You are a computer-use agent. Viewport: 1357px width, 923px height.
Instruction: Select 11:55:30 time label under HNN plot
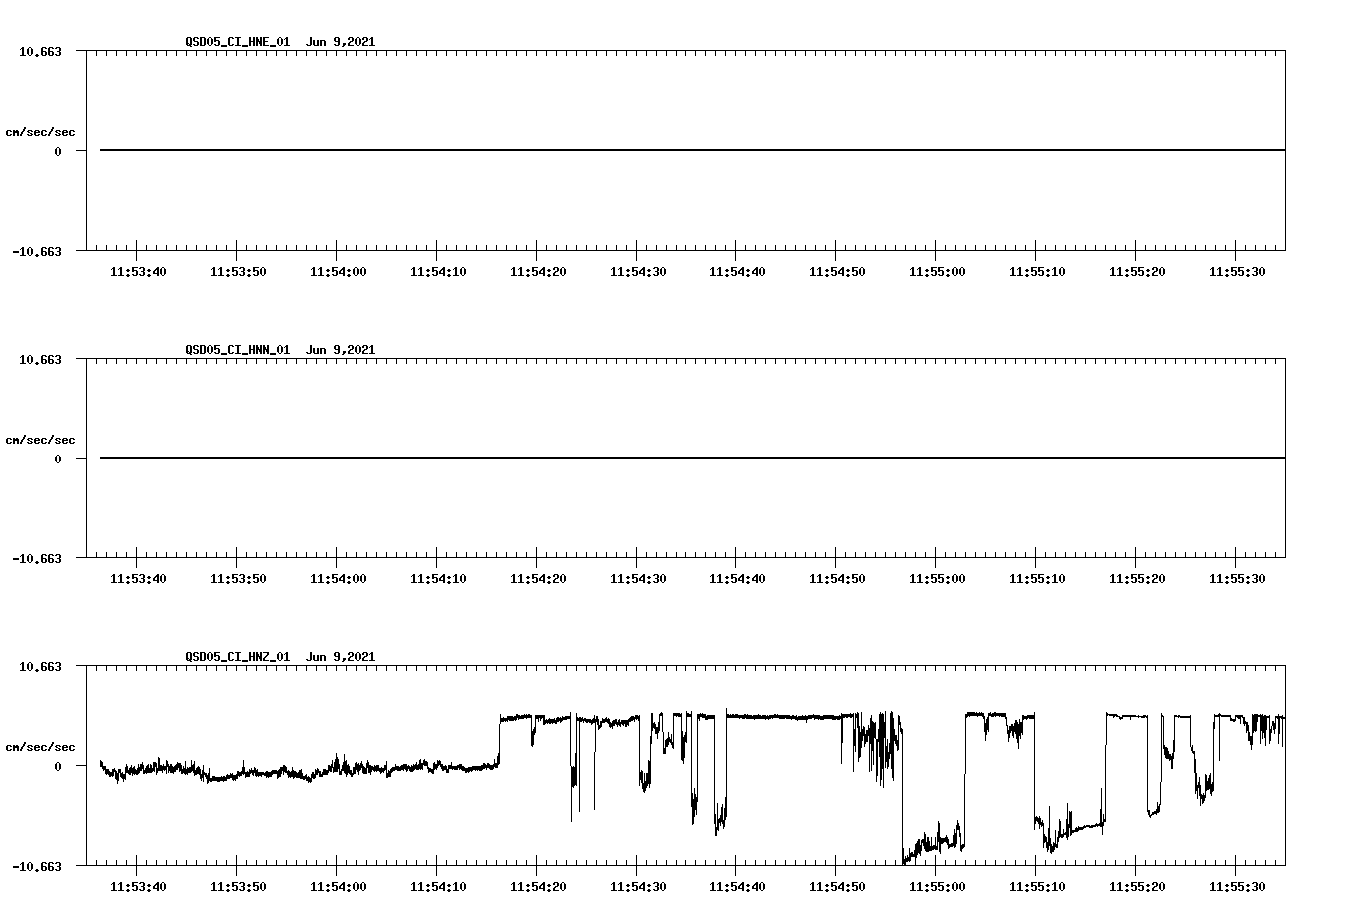[x=1237, y=578]
